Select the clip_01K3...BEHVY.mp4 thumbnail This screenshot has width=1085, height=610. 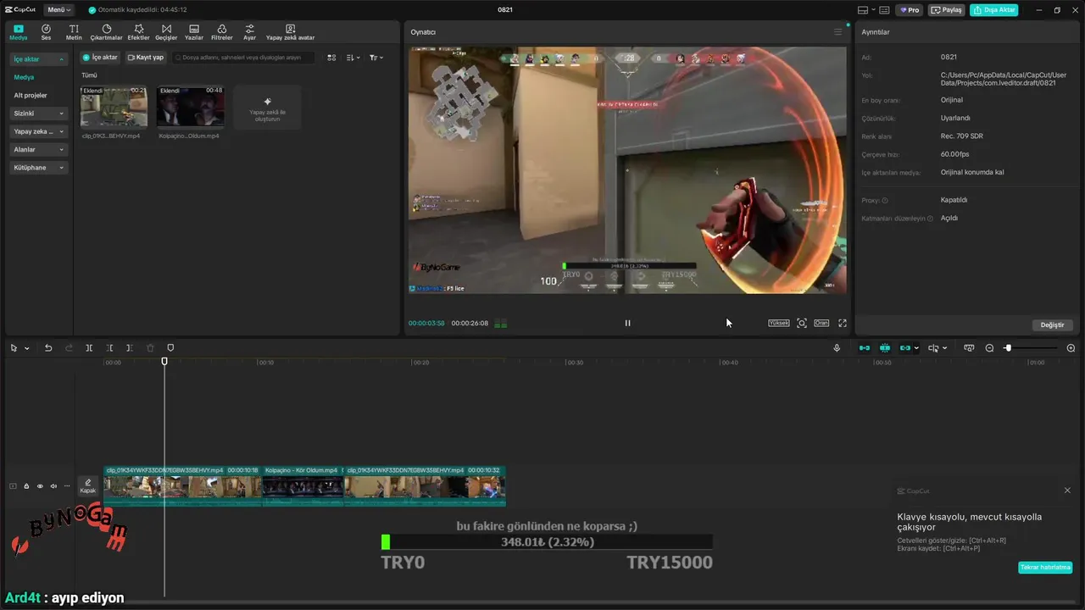[x=114, y=107]
